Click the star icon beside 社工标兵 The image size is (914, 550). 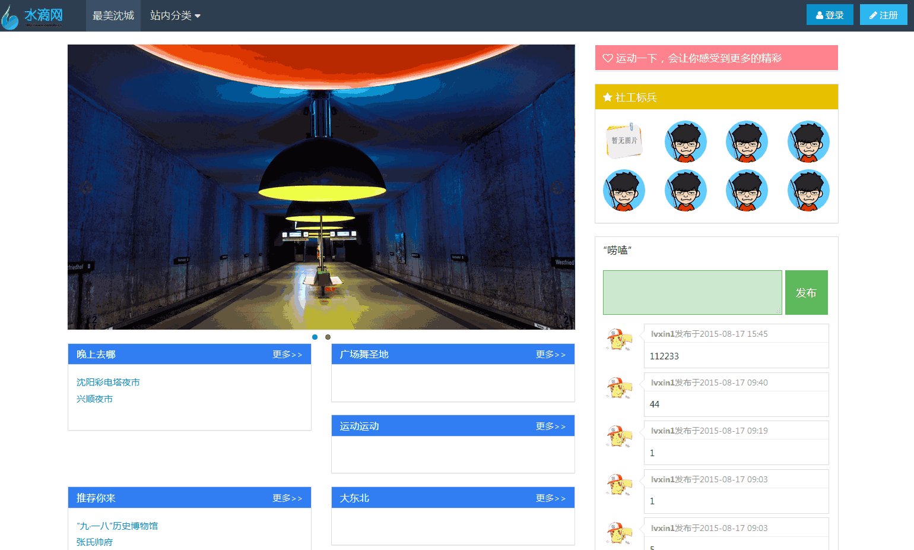pos(608,97)
